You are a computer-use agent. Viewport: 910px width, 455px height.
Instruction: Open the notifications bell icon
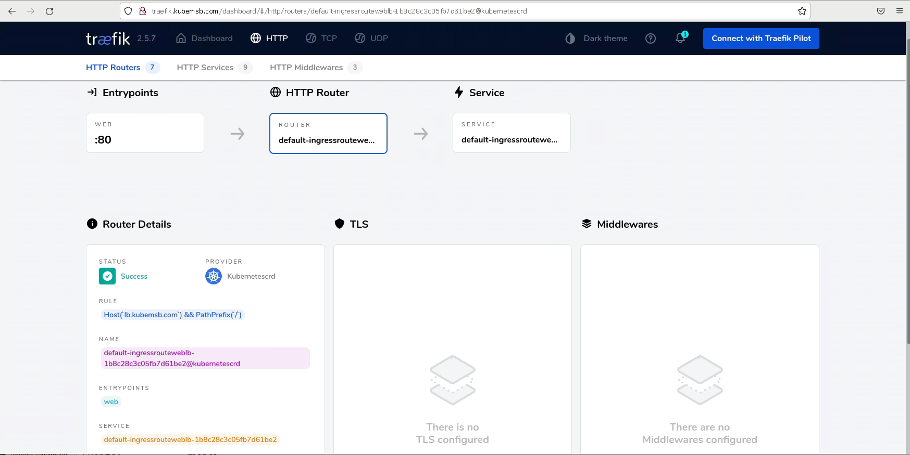tap(680, 38)
